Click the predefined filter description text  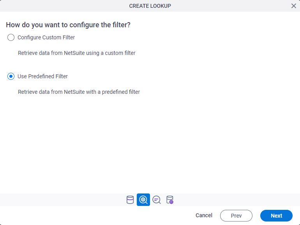pyautogui.click(x=79, y=92)
